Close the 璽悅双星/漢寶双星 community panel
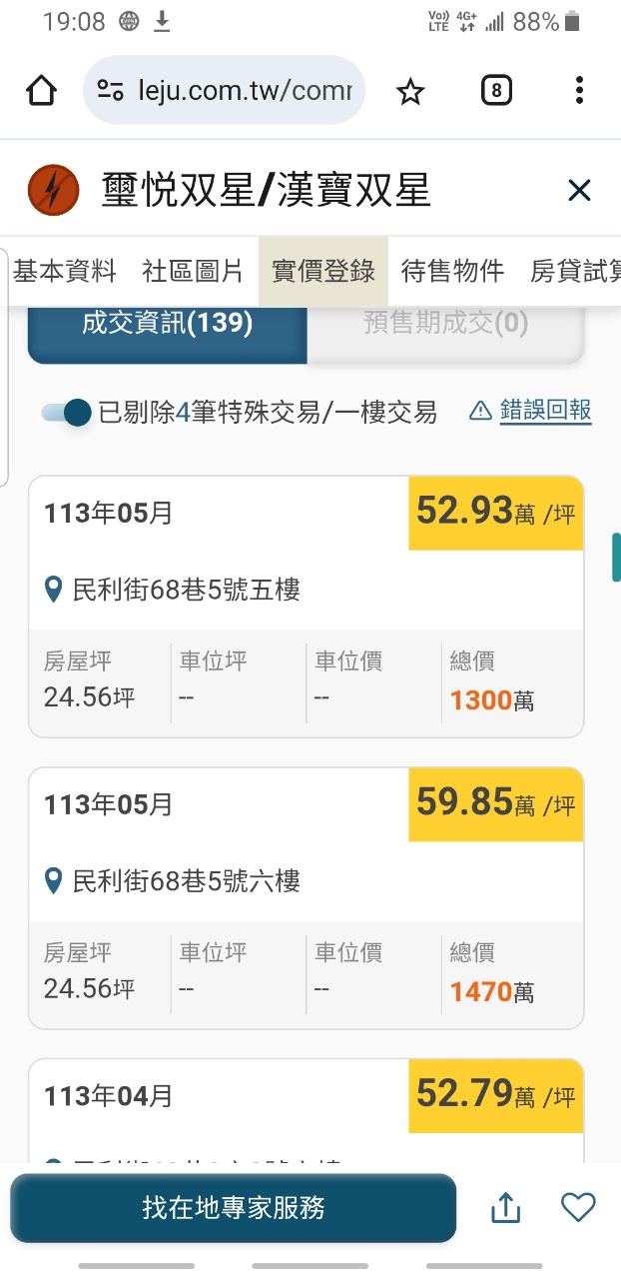Image resolution: width=621 pixels, height=1279 pixels. coord(579,190)
